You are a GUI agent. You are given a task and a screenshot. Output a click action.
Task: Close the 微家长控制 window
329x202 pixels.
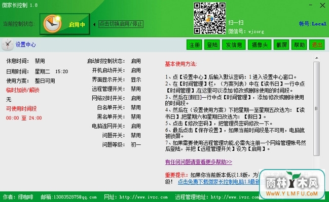point(322,5)
